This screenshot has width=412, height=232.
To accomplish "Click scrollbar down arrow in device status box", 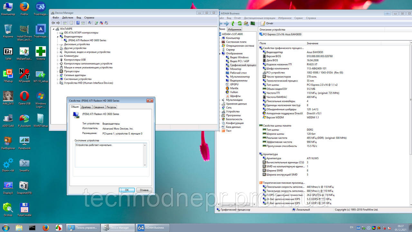I will tap(145, 165).
